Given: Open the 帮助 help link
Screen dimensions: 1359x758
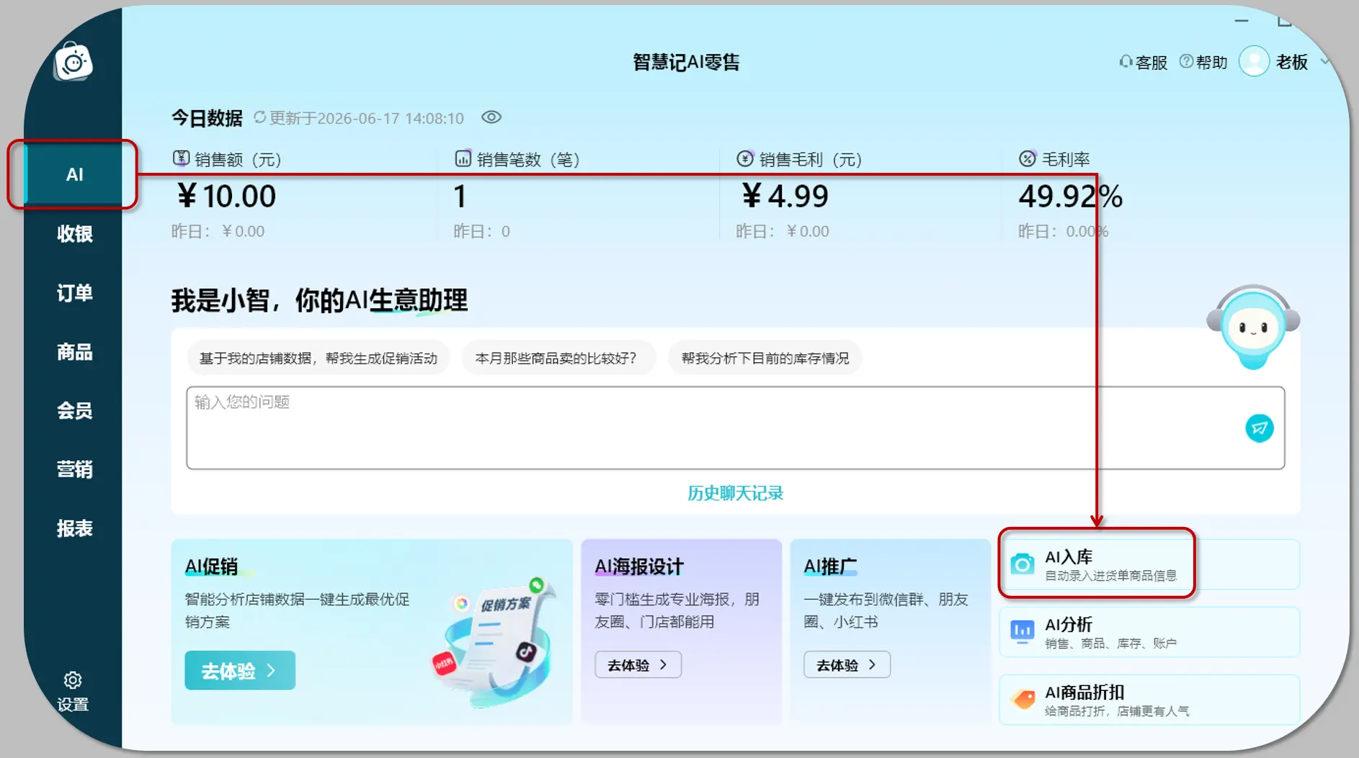Looking at the screenshot, I should (1203, 63).
